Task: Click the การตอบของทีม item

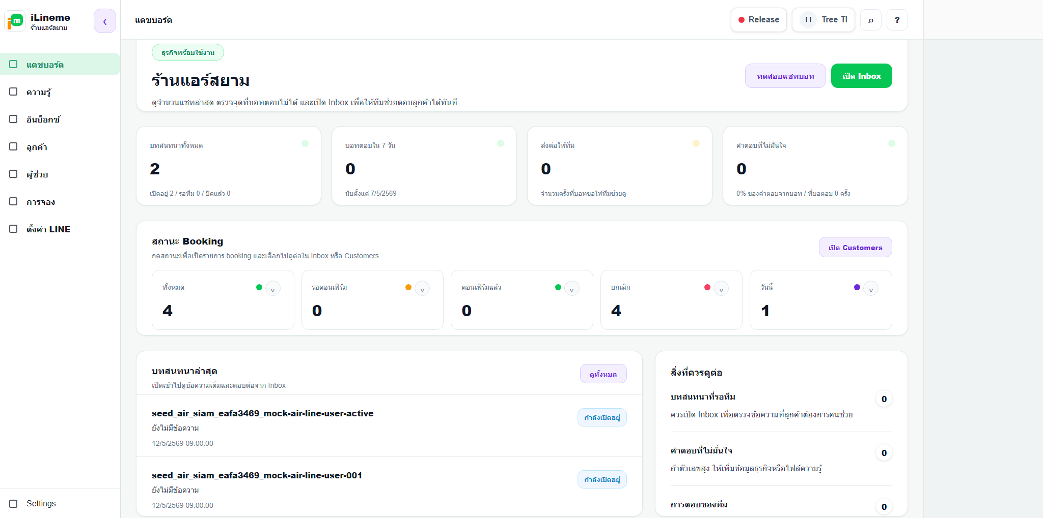Action: click(x=781, y=505)
